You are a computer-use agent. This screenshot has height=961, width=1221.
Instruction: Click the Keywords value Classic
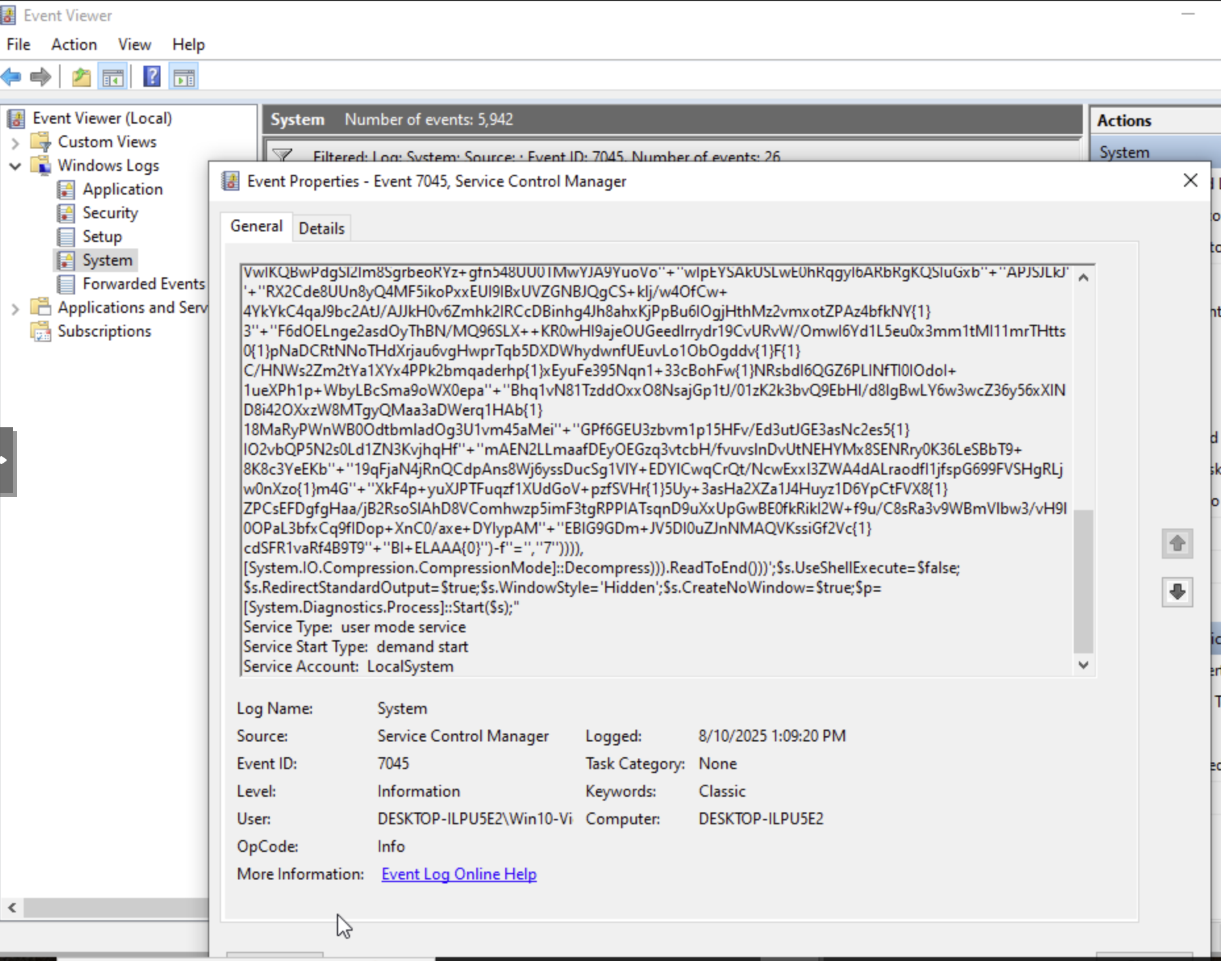point(722,791)
